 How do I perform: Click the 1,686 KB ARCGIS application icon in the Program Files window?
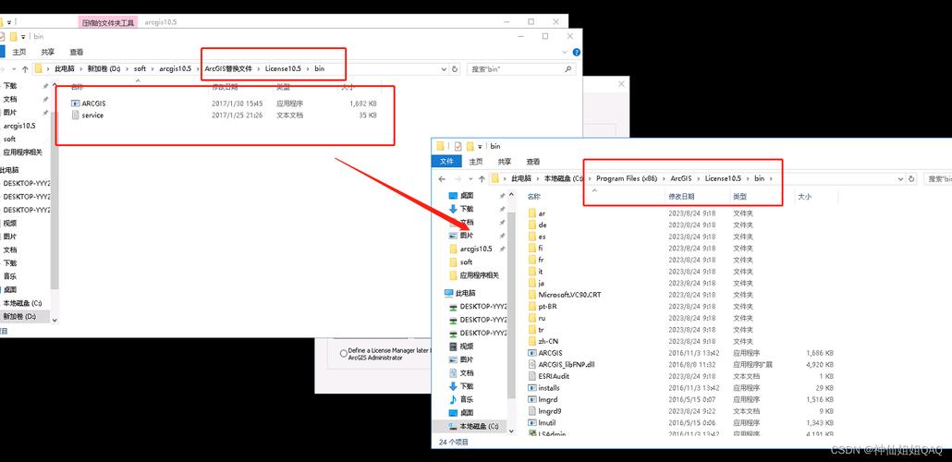pyautogui.click(x=532, y=353)
